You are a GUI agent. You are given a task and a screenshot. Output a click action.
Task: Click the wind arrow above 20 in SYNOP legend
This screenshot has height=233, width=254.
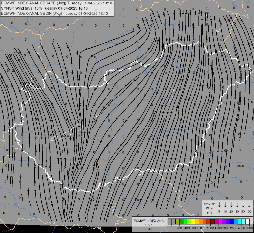231,205
